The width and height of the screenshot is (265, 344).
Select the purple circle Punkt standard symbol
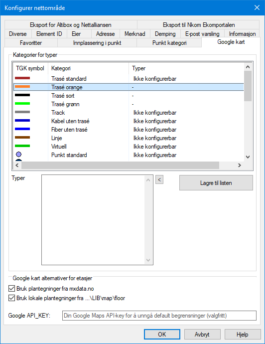19,155
